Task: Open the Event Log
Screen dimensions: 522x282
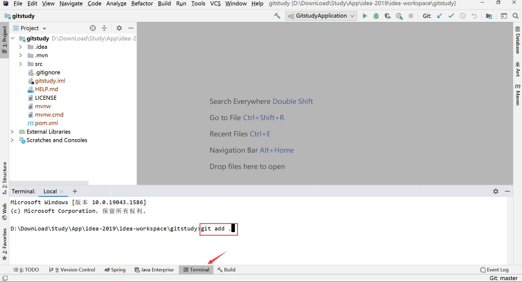Action: coord(495,270)
